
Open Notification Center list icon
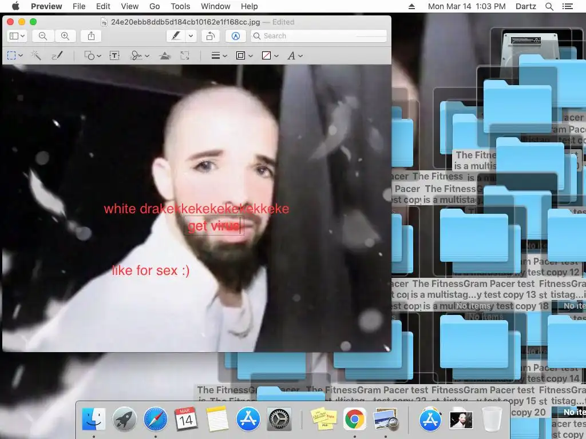point(567,6)
